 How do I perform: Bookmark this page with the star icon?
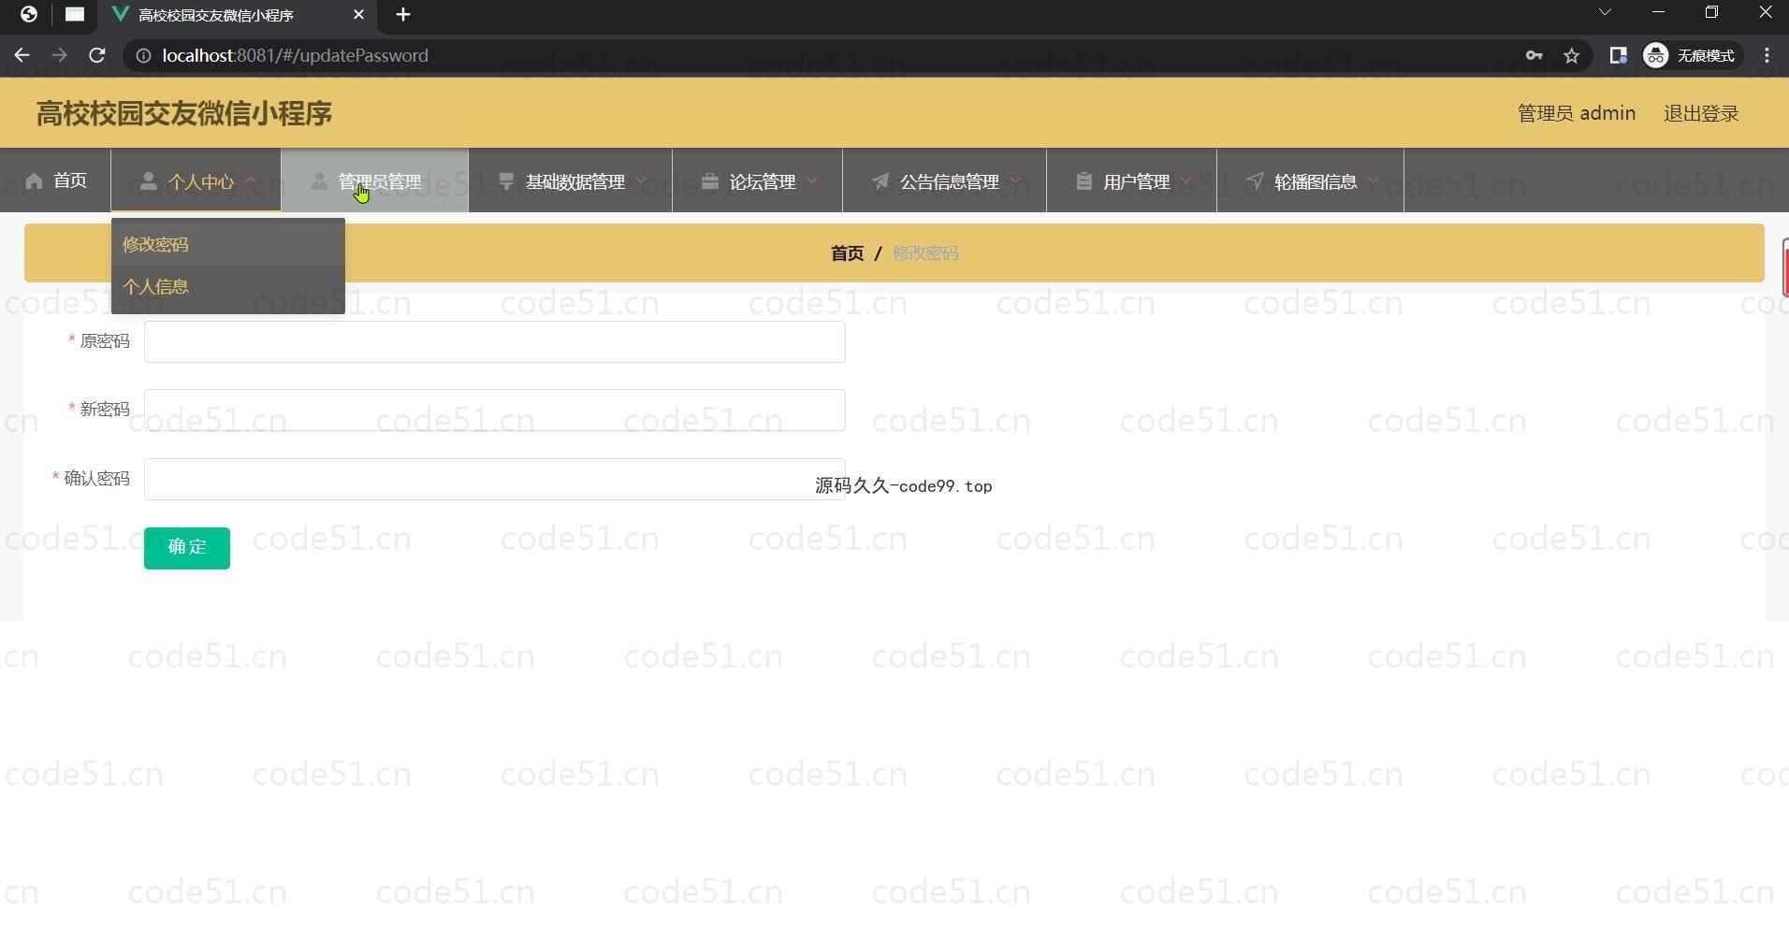point(1572,55)
